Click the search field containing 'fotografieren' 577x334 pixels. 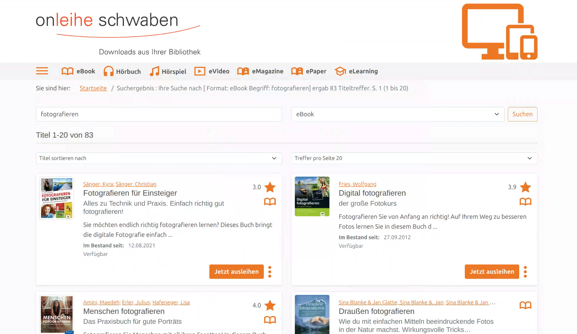pos(159,114)
